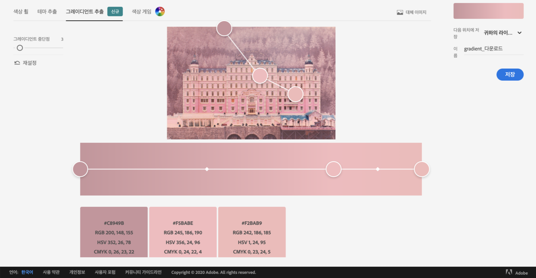The width and height of the screenshot is (536, 278).
Task: Click the breakpoint count value 3
Action: pyautogui.click(x=62, y=39)
